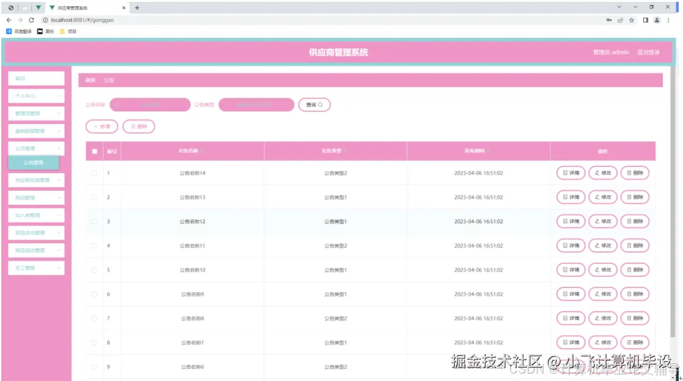Viewport: 683px width, 381px height.
Task: Expand the 商品管理 sidebar menu
Action: 36,198
